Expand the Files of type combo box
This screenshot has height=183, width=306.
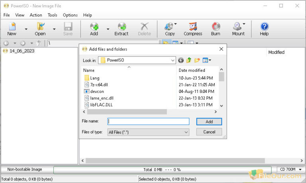(148, 132)
